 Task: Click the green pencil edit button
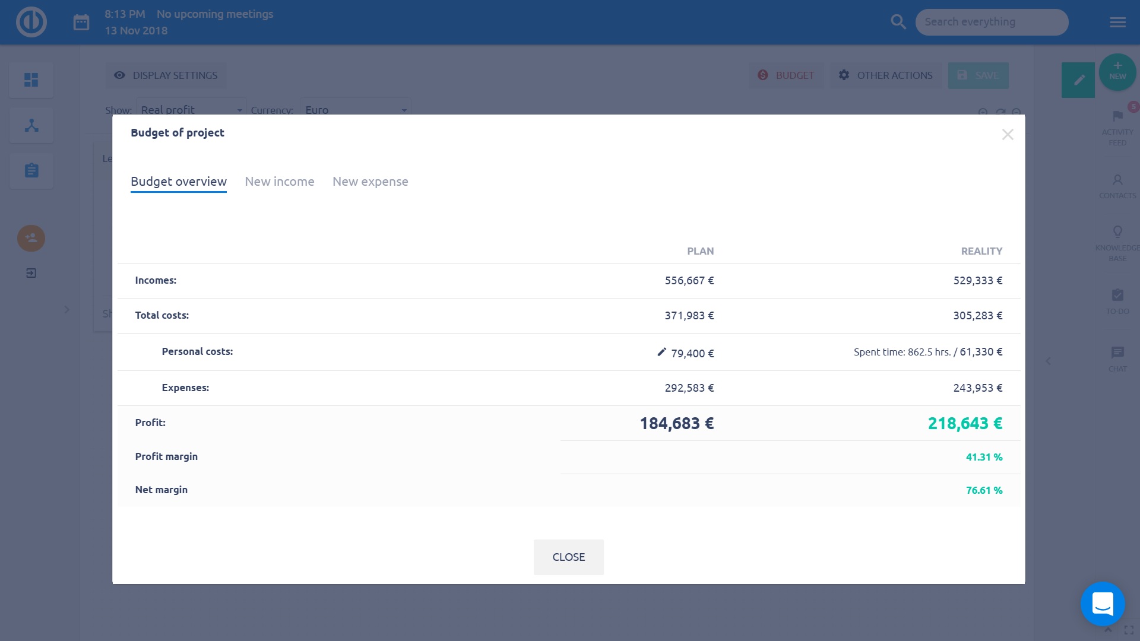click(1078, 80)
